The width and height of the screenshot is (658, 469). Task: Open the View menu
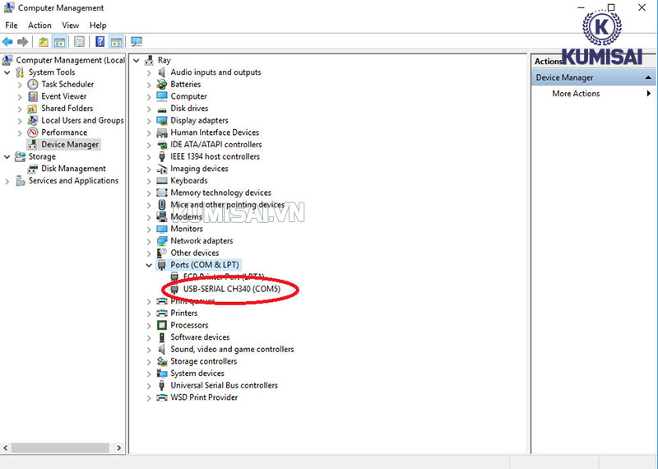coord(70,26)
